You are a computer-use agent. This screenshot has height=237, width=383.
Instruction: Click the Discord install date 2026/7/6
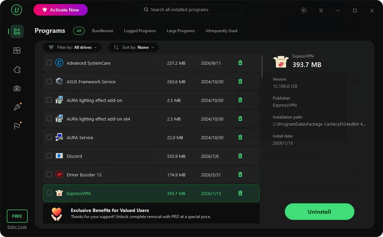(210, 156)
